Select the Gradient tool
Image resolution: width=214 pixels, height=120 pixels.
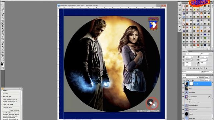2,34
